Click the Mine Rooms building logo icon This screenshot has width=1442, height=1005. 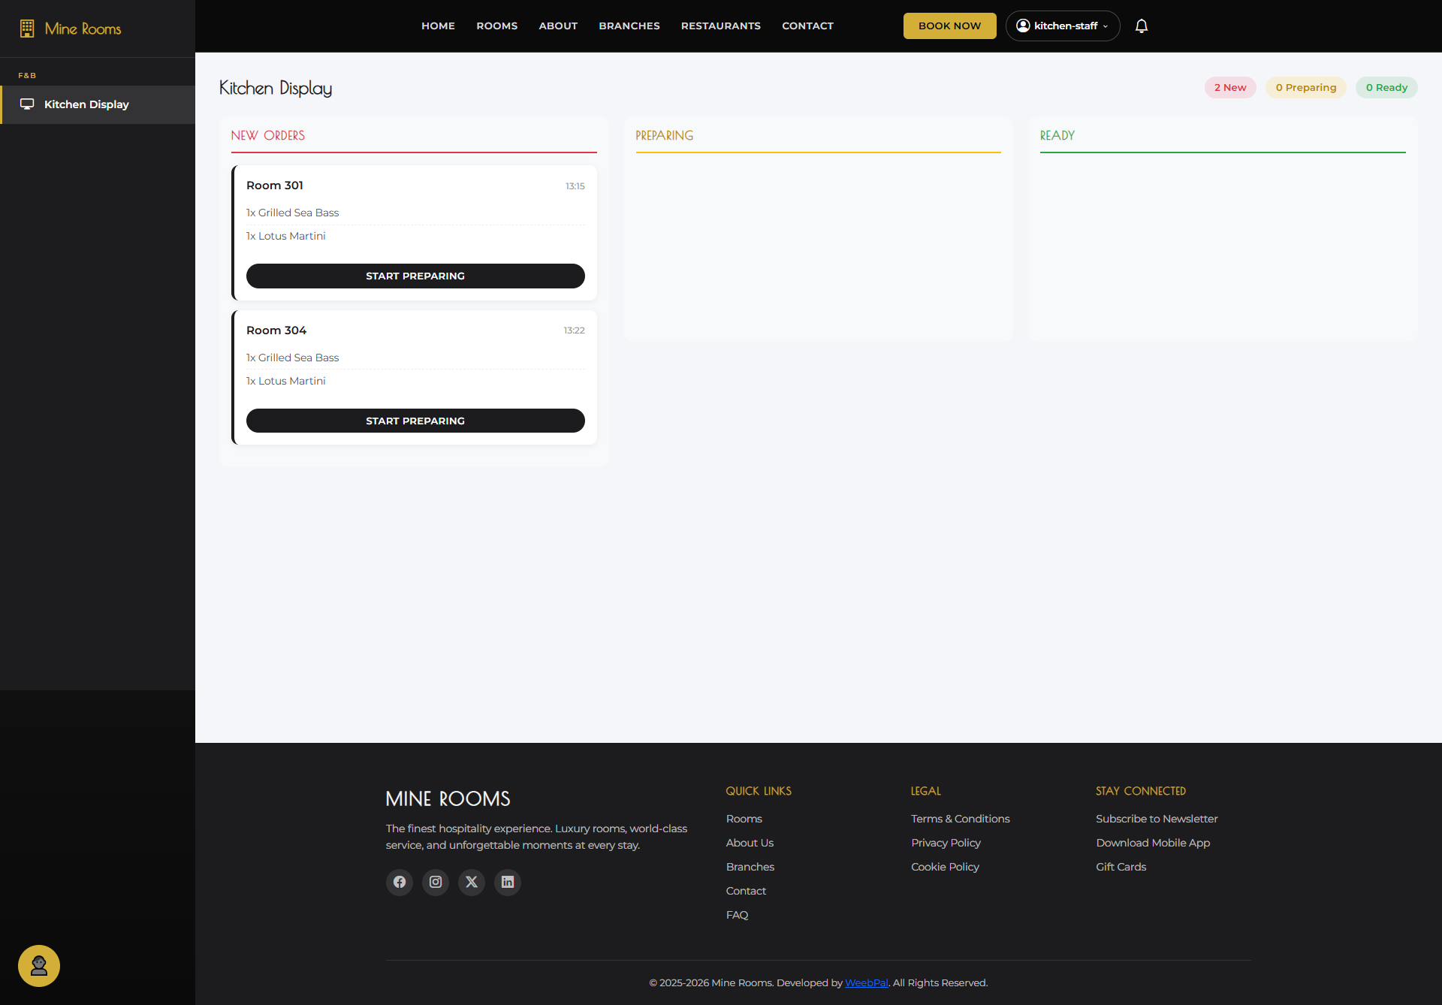click(x=27, y=29)
